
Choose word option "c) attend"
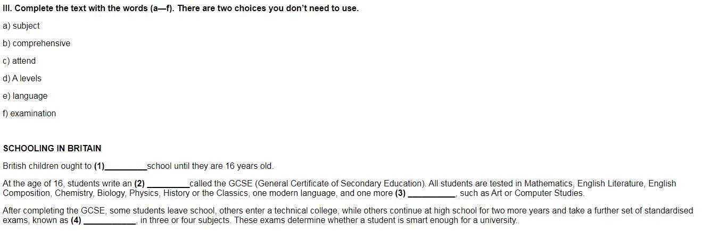tap(19, 61)
